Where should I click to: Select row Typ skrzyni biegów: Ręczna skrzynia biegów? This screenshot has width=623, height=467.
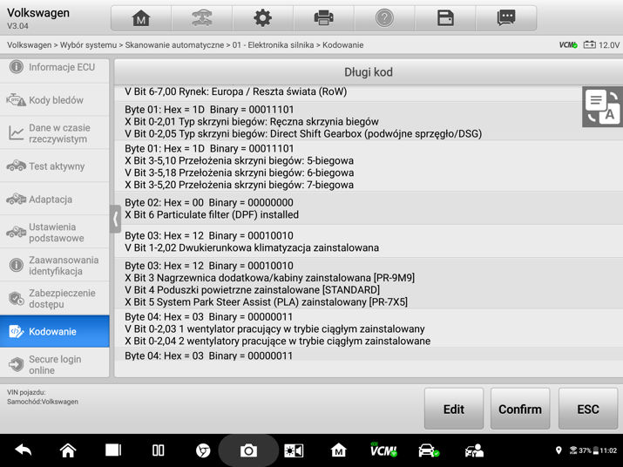pos(252,122)
